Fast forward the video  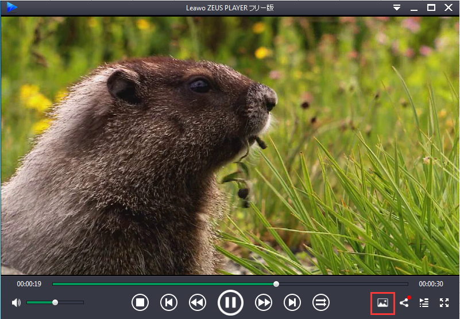click(264, 302)
